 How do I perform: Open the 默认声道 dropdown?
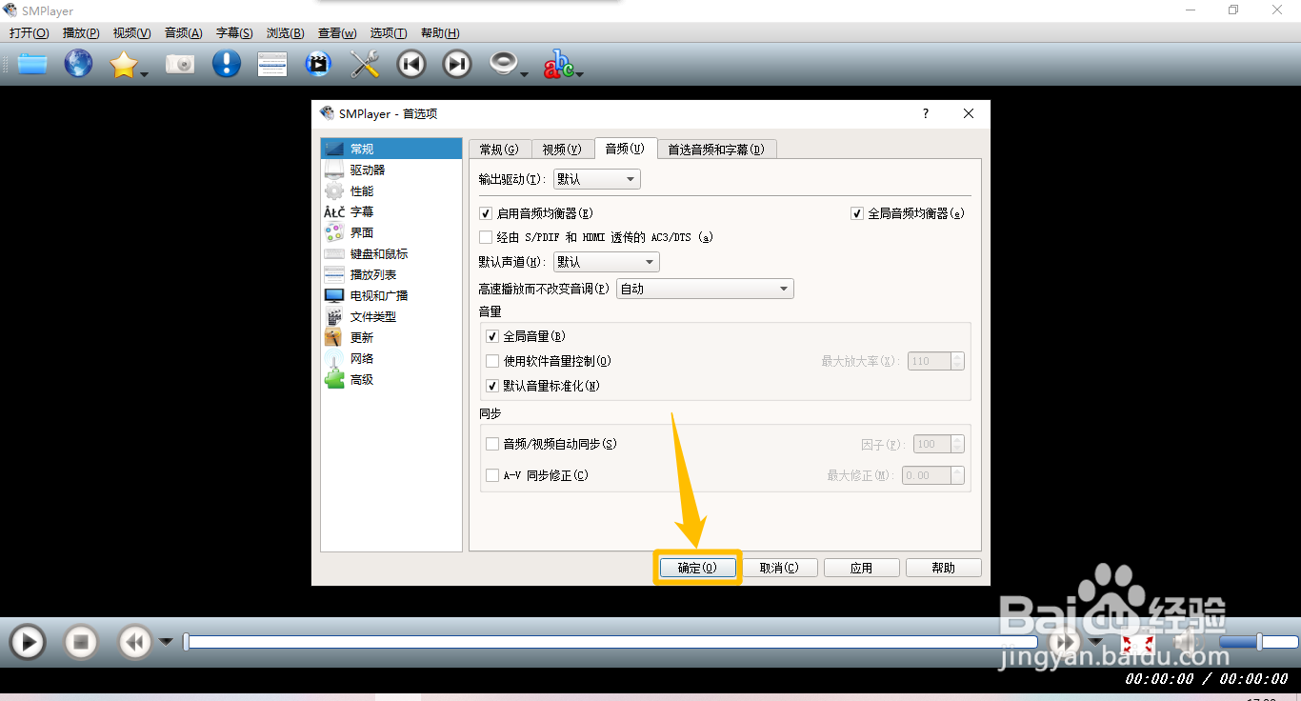point(607,262)
